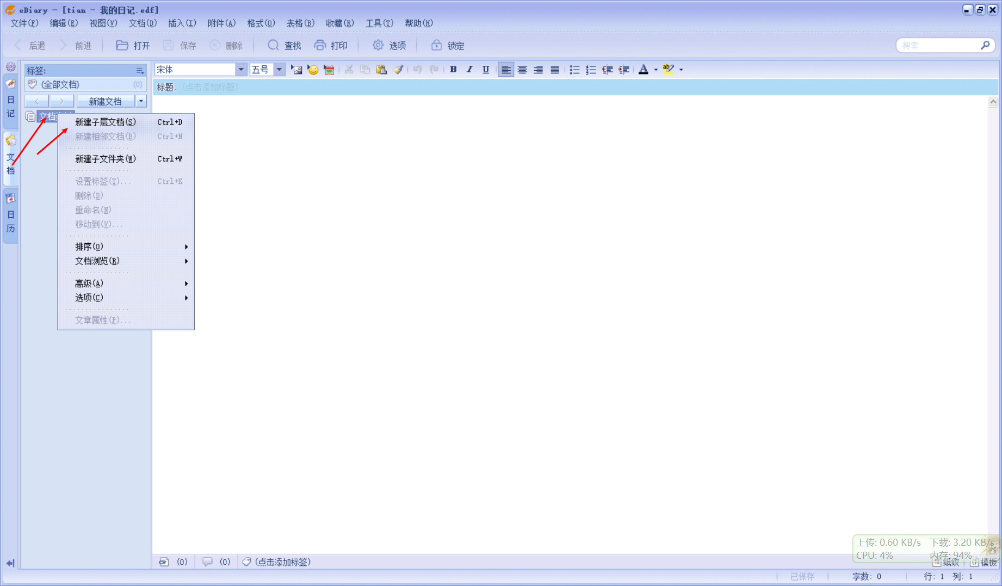This screenshot has width=1002, height=586.
Task: Click the 打开 toolbar button
Action: tap(133, 46)
